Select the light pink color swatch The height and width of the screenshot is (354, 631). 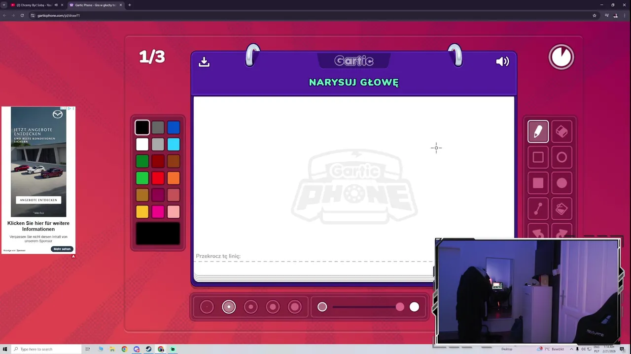pyautogui.click(x=174, y=211)
